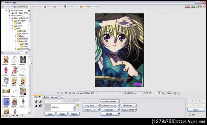The height and width of the screenshot is (125, 207).
Task: Click the checkerboard transparency icon
Action: click(154, 93)
